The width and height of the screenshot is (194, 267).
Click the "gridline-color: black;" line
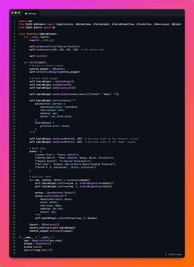(x=55, y=126)
